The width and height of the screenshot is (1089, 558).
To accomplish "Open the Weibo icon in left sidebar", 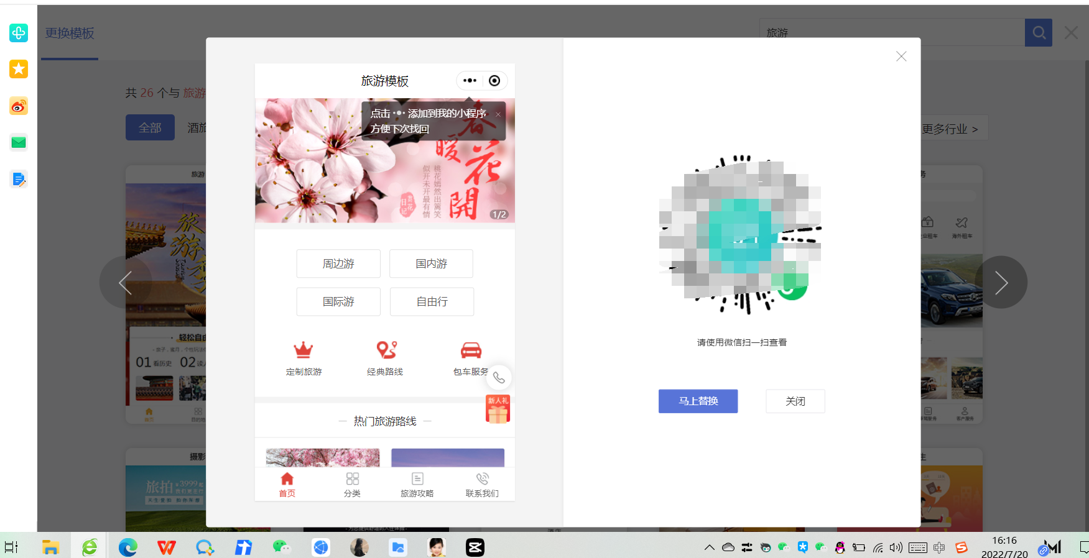I will pos(19,106).
